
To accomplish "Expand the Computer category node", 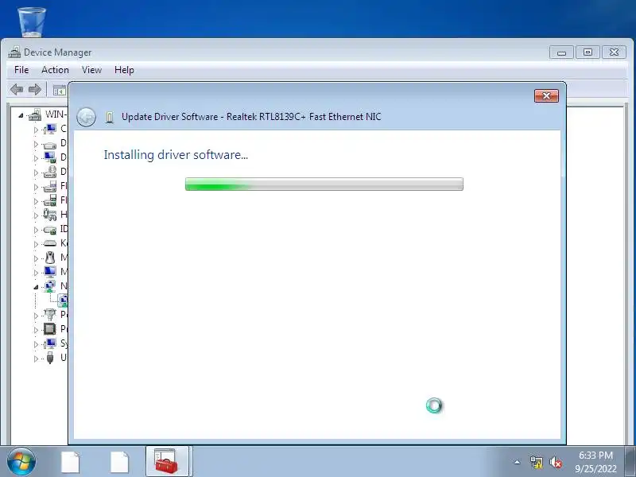I will pos(36,130).
